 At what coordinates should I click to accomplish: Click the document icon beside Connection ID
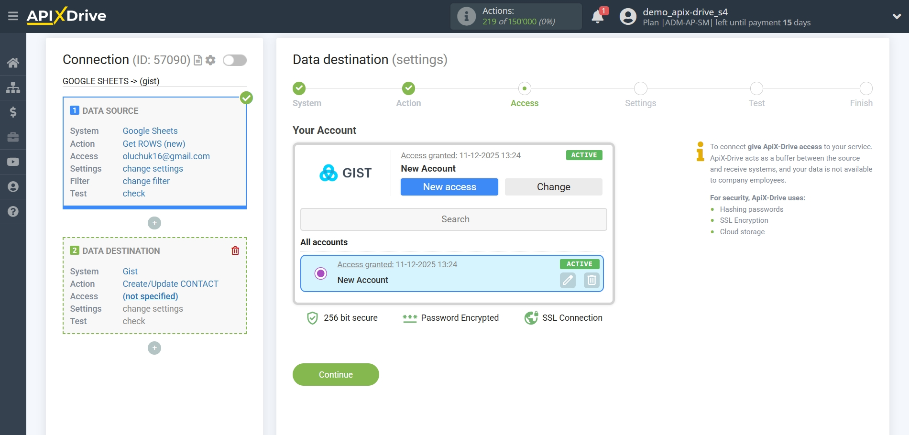[197, 60]
